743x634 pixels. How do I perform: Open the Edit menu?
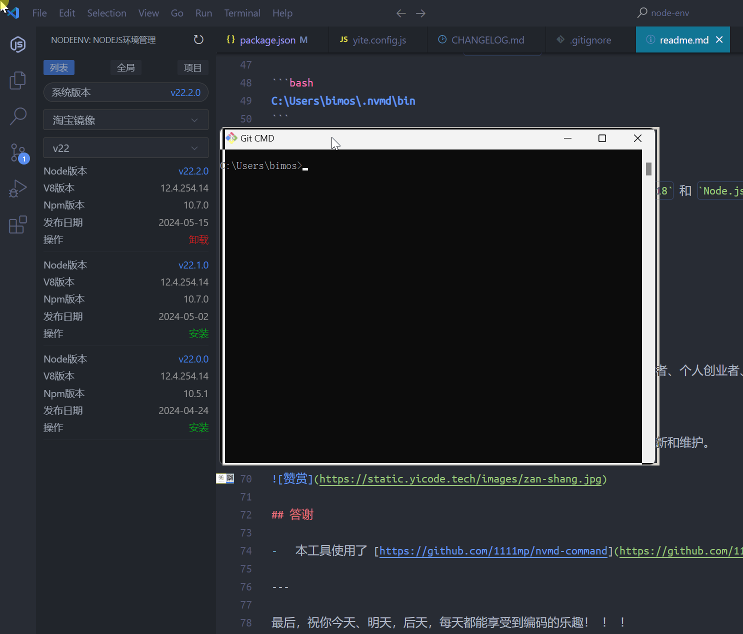click(x=67, y=13)
